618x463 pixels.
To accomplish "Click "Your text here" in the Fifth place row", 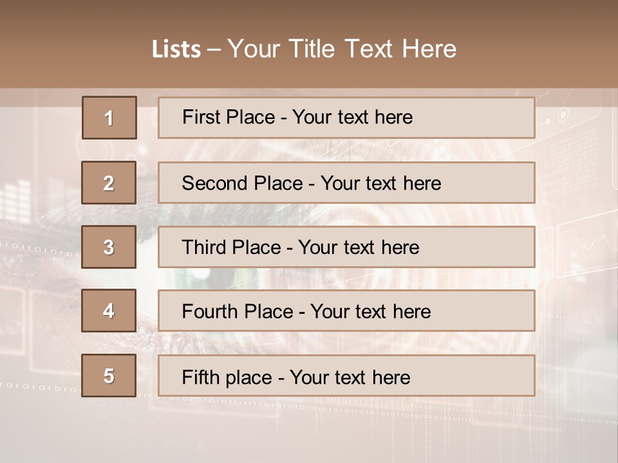I will (x=350, y=377).
